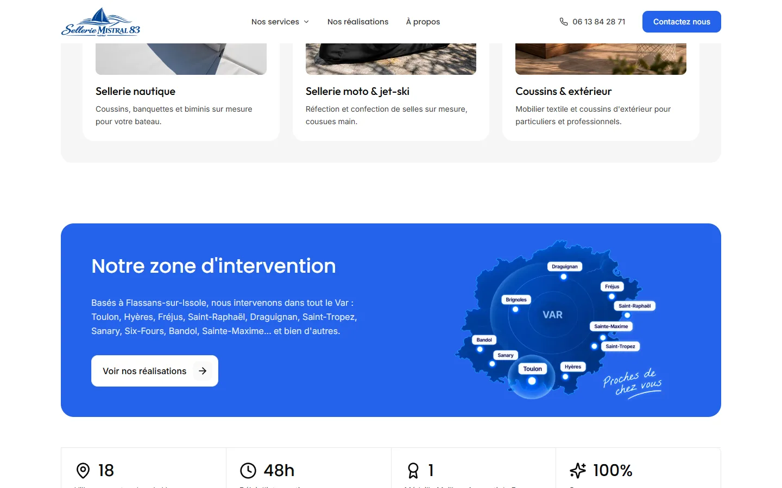Click the Proches de chez vous handwriting
The width and height of the screenshot is (782, 488).
pos(633,383)
